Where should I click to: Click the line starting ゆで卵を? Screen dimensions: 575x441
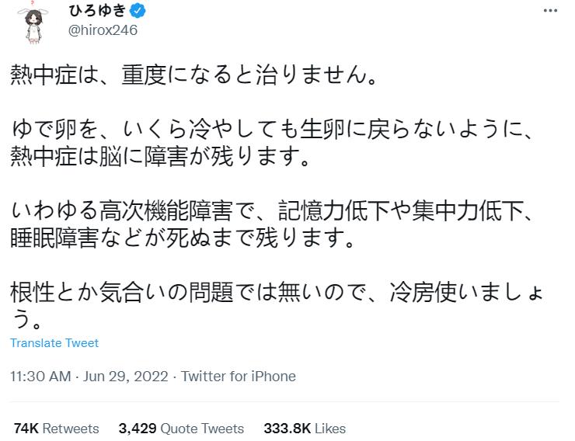[x=272, y=130]
